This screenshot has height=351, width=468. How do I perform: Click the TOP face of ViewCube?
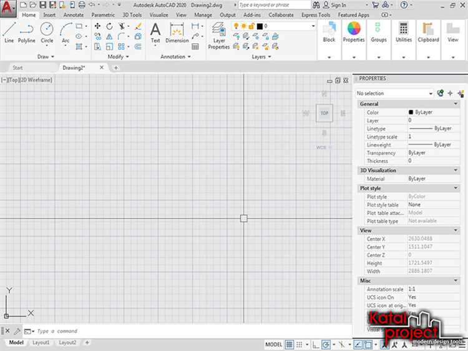coord(324,113)
